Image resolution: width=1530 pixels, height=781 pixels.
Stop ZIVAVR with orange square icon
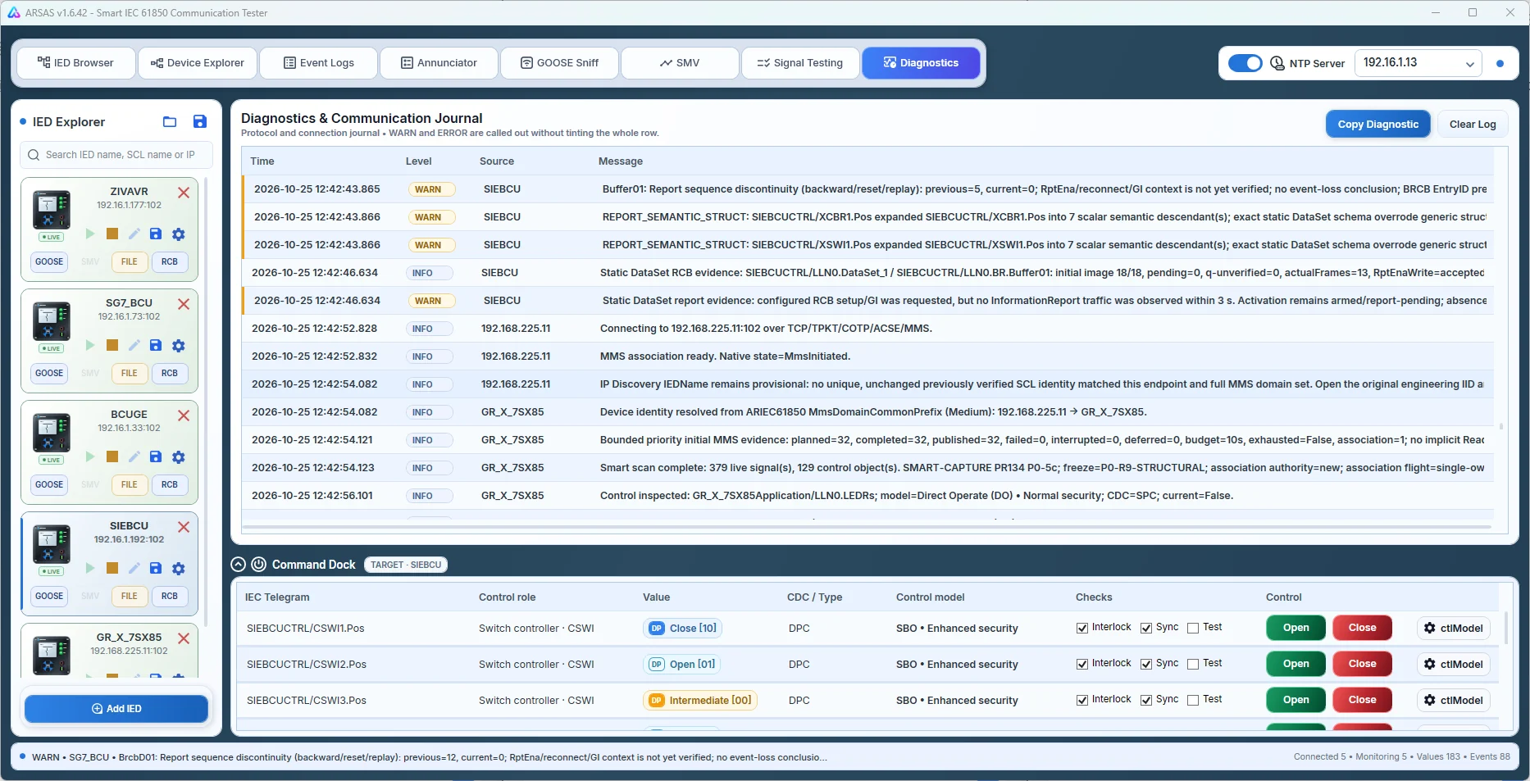tap(112, 234)
